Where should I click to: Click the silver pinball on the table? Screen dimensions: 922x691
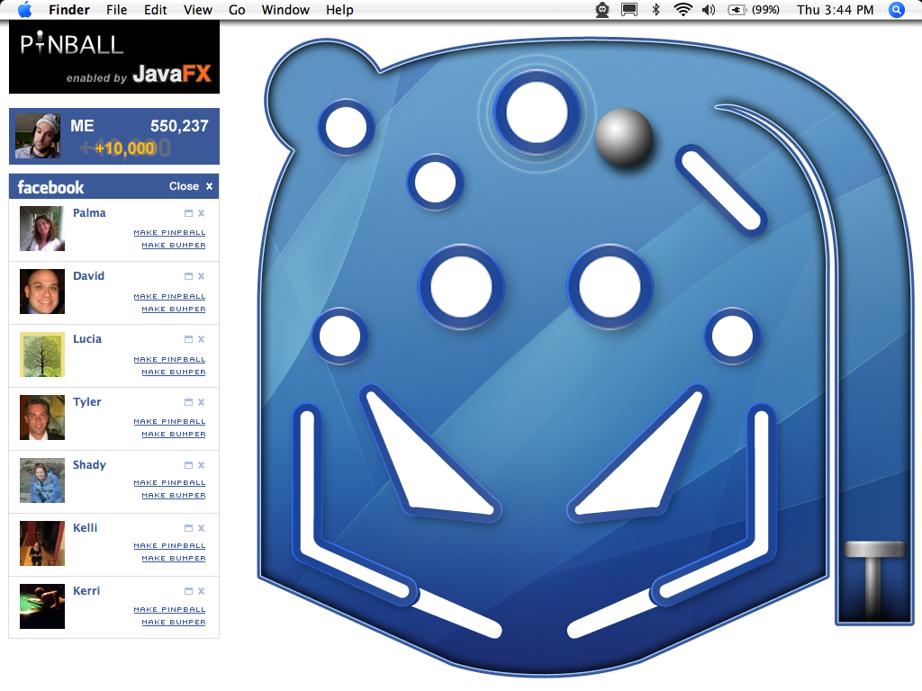(623, 137)
